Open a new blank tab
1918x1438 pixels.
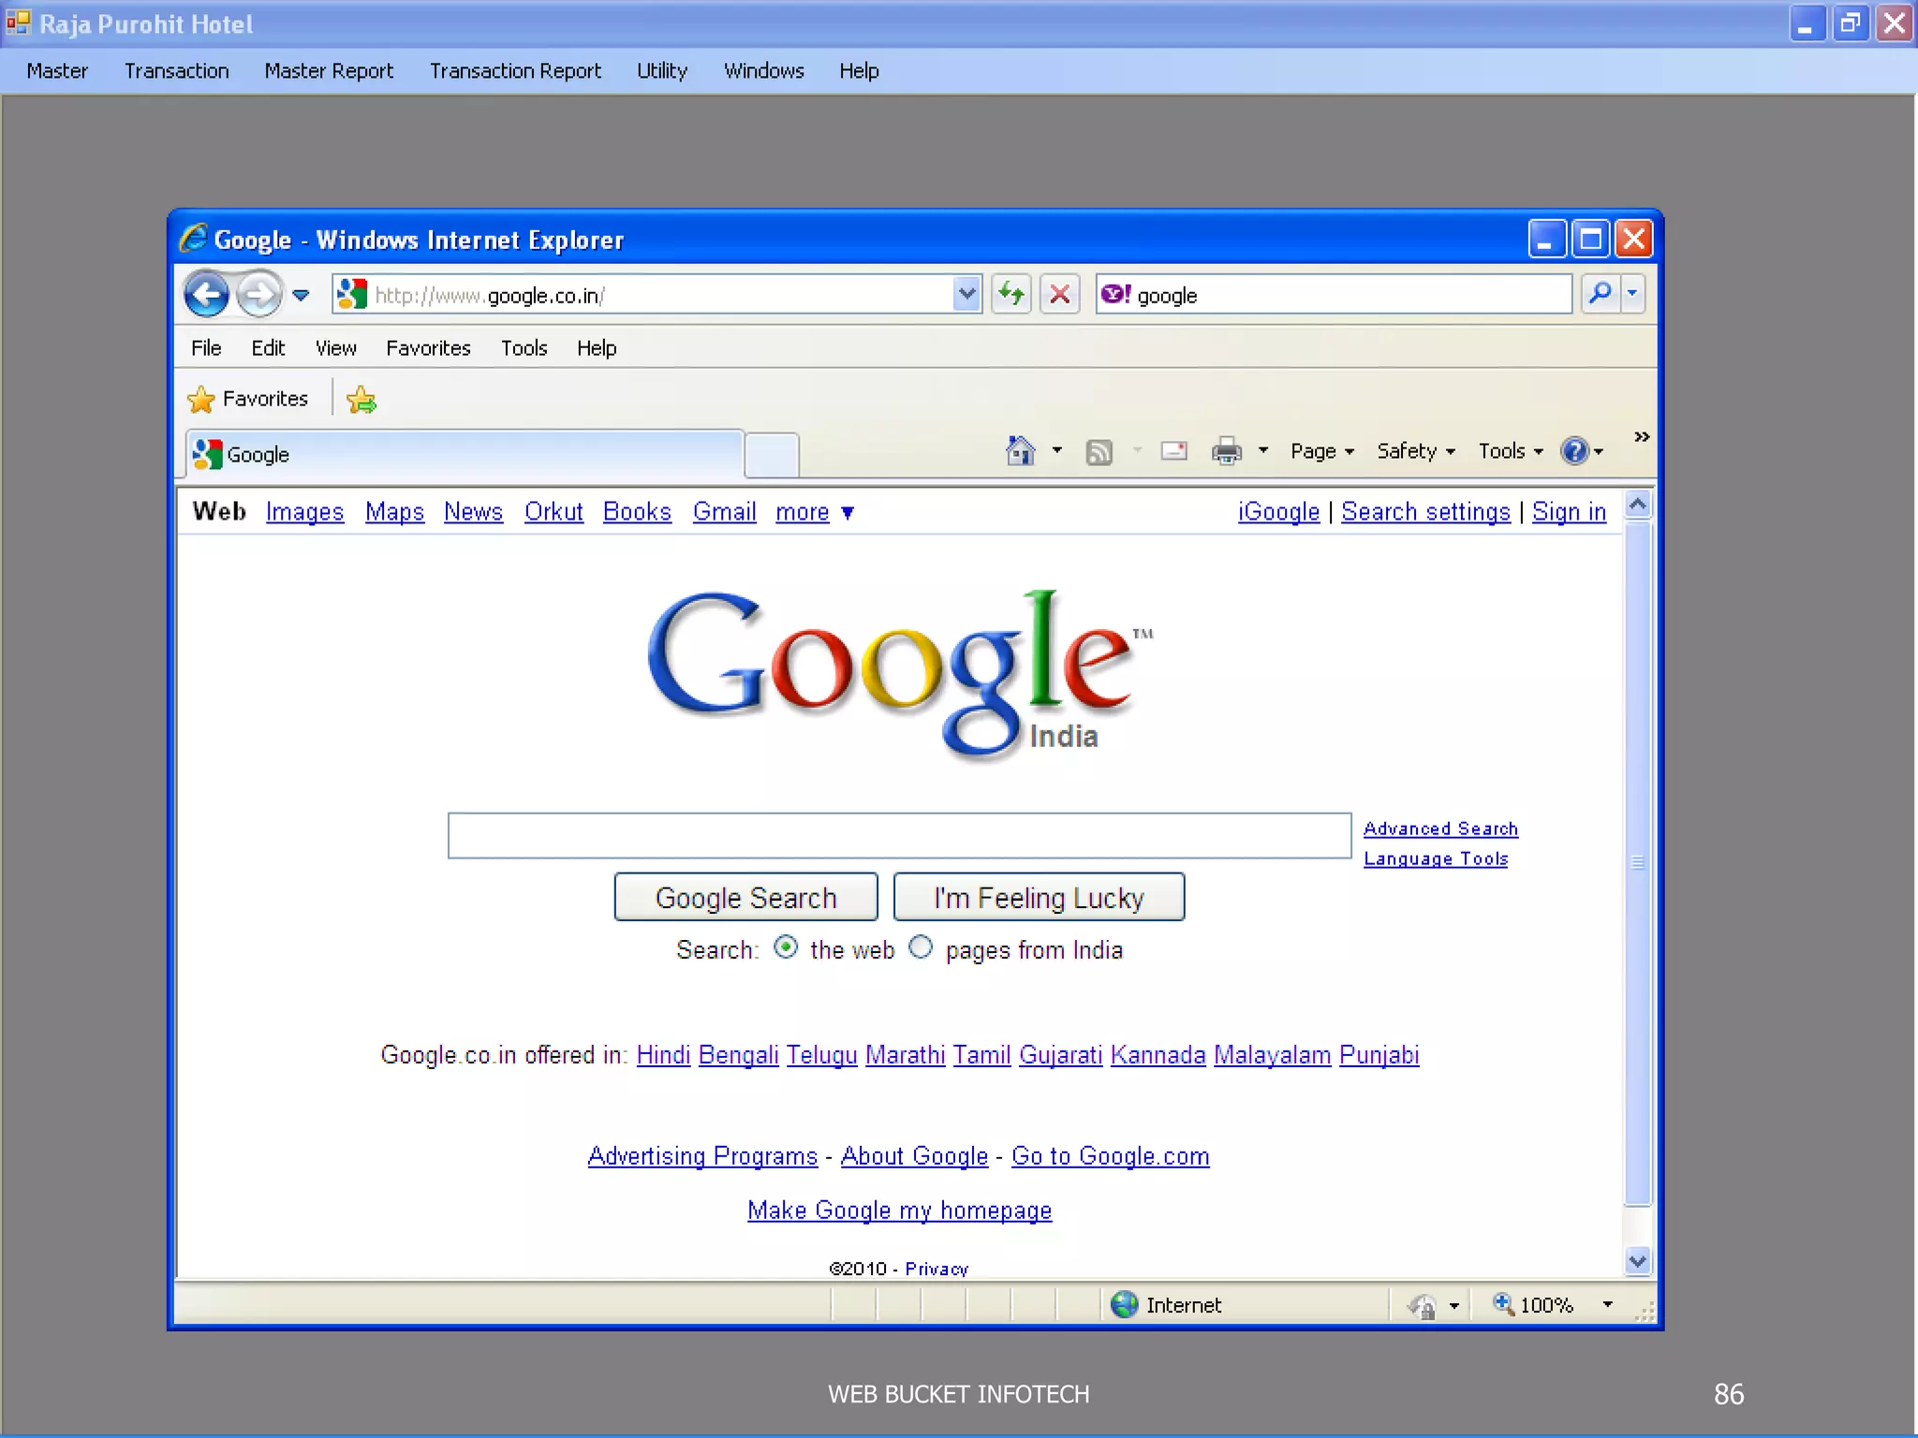click(x=772, y=456)
